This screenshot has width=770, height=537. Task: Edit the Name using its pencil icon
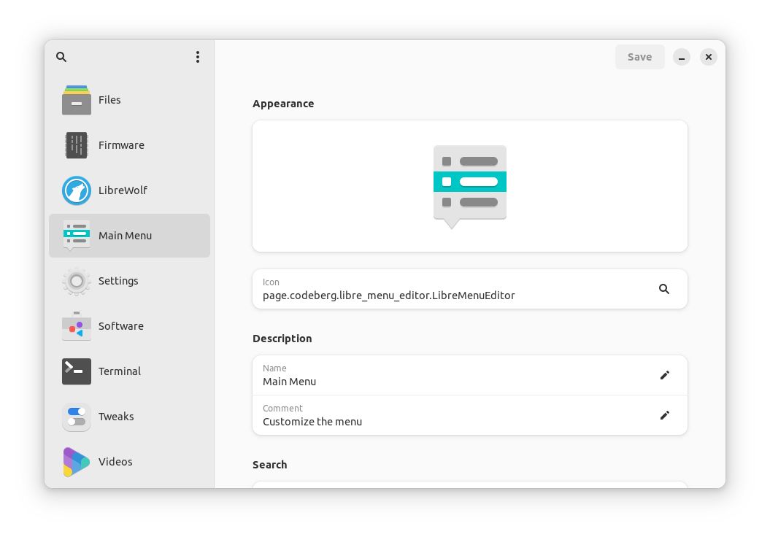coord(664,375)
